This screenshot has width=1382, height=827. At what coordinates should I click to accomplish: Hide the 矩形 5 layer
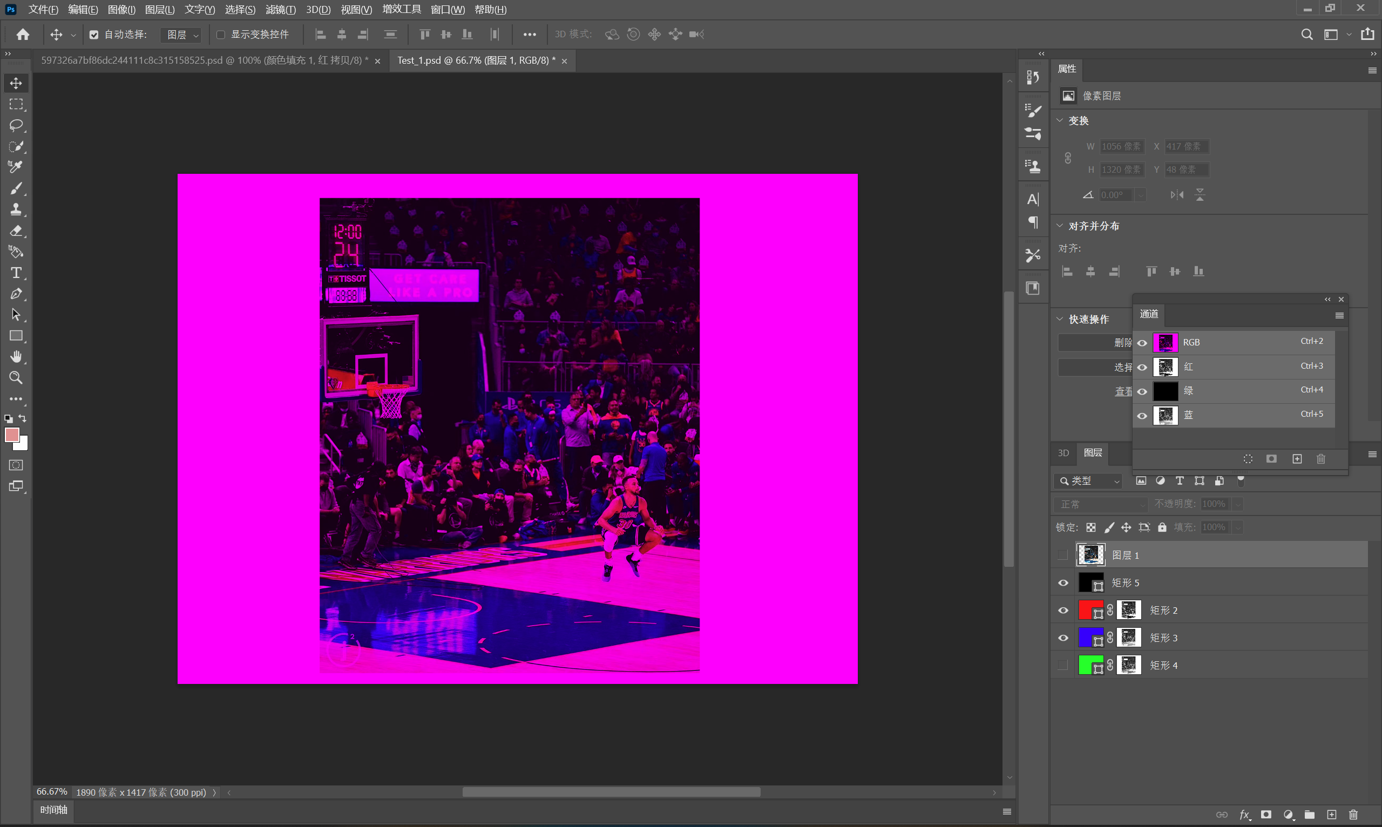1063,583
